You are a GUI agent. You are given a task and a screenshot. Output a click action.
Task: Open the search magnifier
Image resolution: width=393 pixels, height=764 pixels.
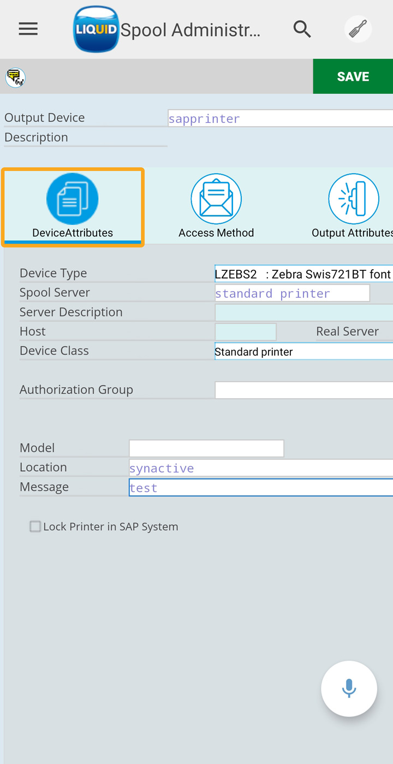click(x=302, y=29)
